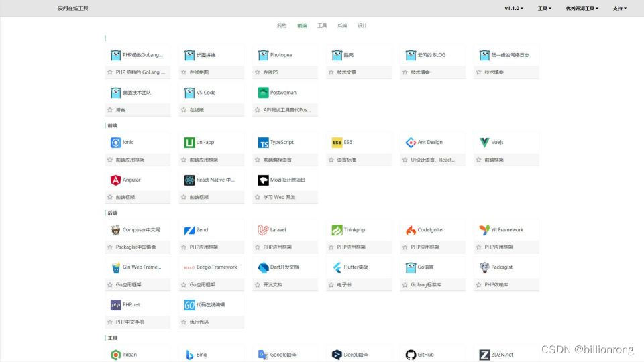Click the Packagist中国镜像 description text
This screenshot has width=644, height=362.
click(136, 247)
